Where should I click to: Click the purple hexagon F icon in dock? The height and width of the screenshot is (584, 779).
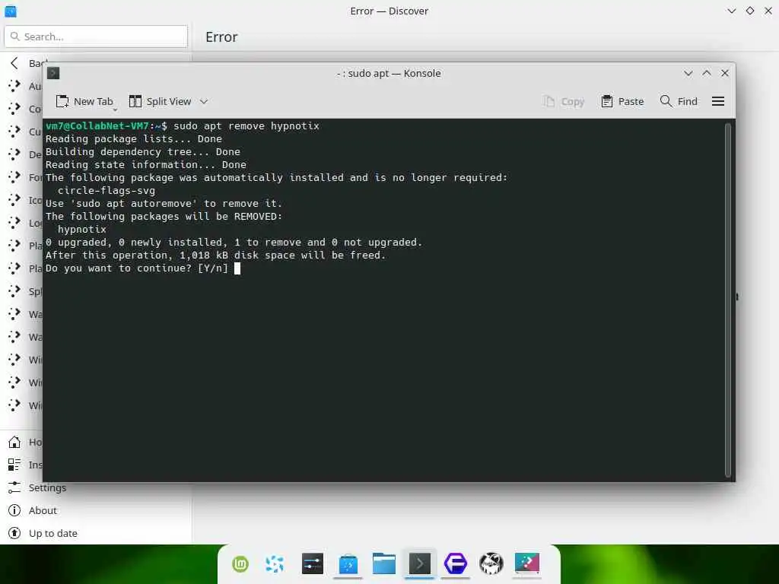456,563
